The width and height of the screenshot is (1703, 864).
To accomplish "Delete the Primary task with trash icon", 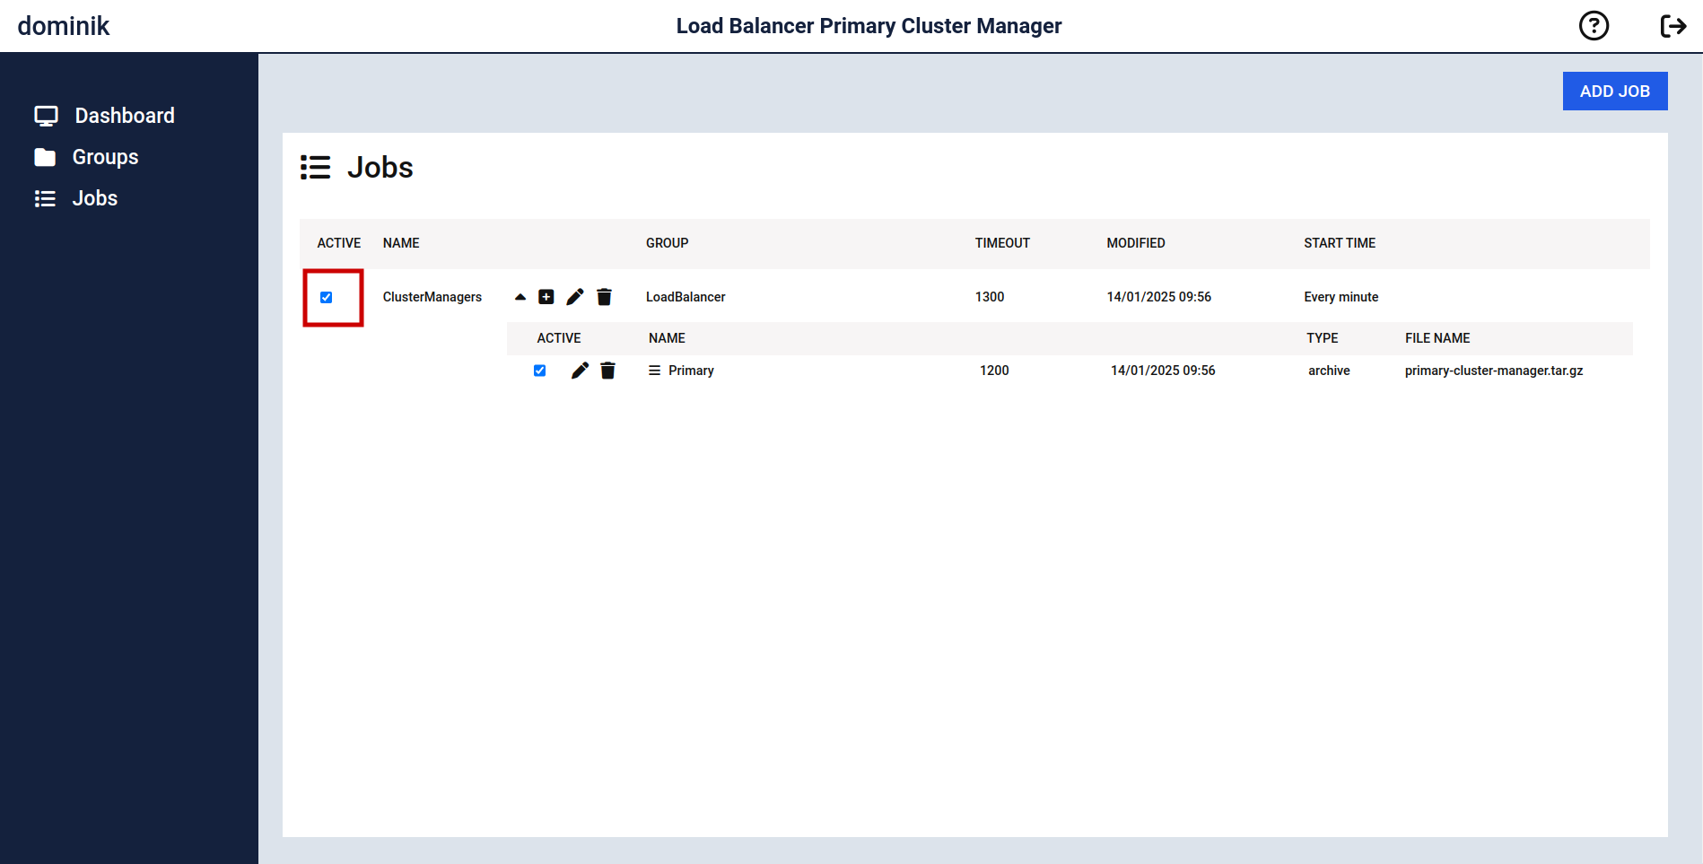I will tap(607, 371).
